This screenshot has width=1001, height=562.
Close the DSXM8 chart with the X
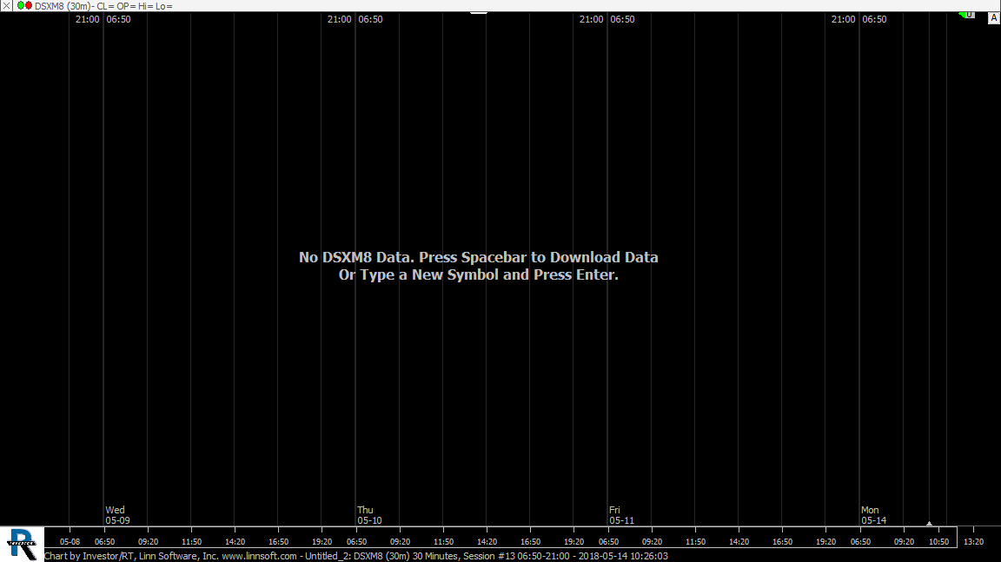click(x=6, y=5)
